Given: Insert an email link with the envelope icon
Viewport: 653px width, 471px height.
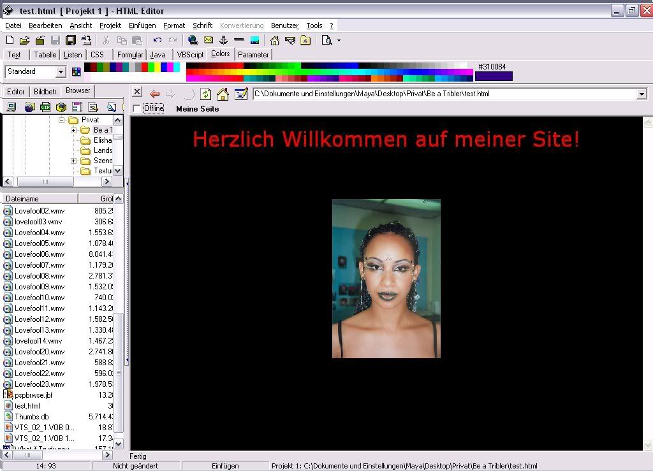Looking at the screenshot, I should pyautogui.click(x=209, y=40).
